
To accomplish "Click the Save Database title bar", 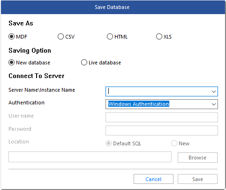I will pyautogui.click(x=113, y=7).
